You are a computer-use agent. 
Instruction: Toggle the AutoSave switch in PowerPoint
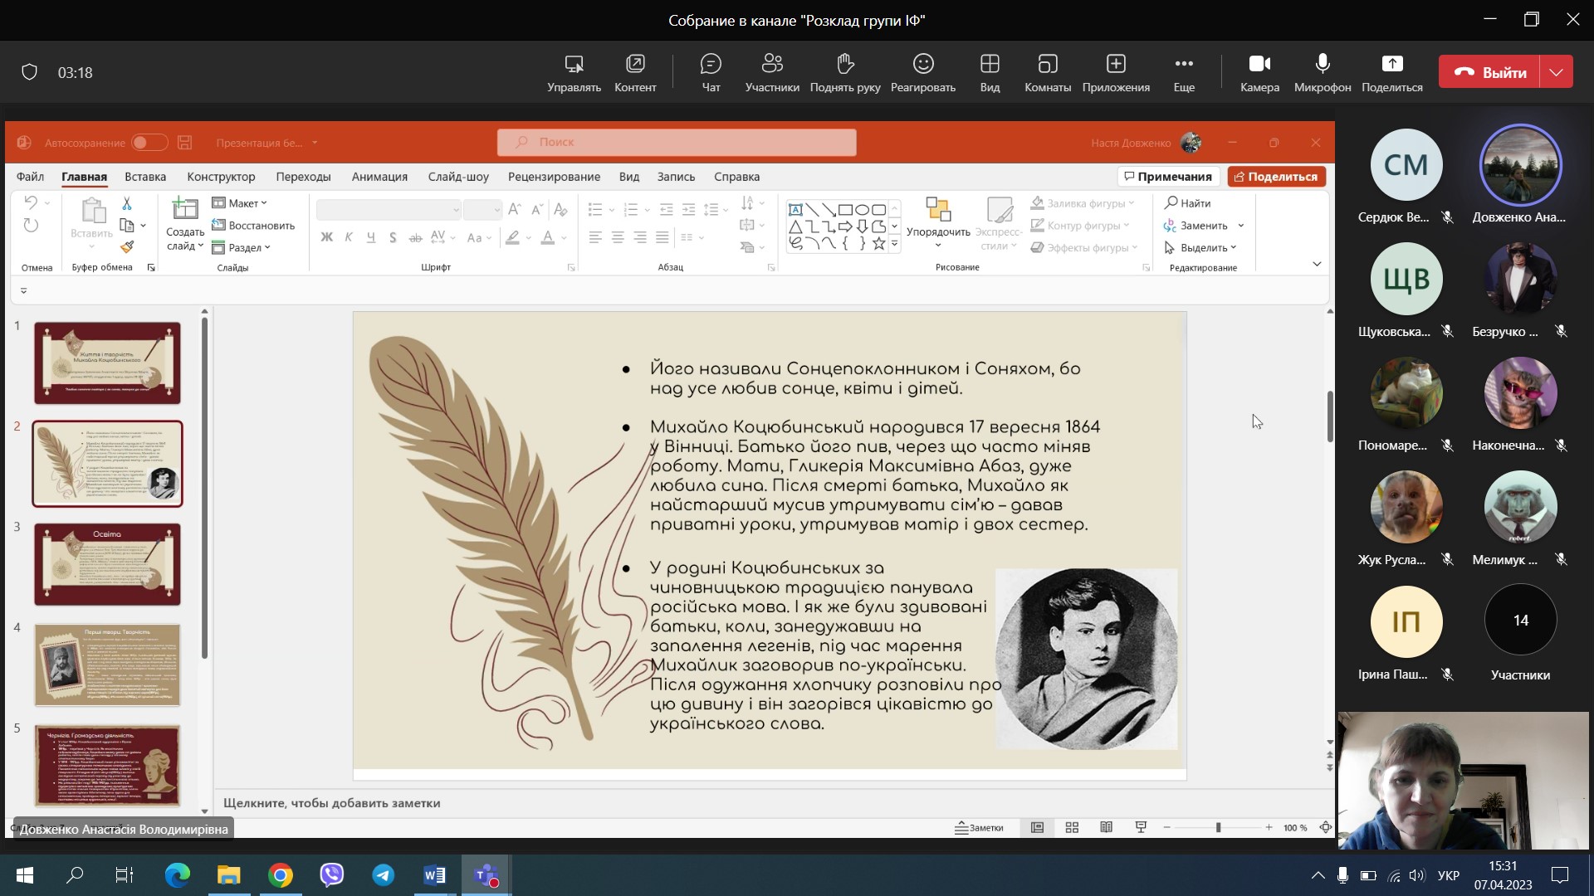click(x=149, y=143)
